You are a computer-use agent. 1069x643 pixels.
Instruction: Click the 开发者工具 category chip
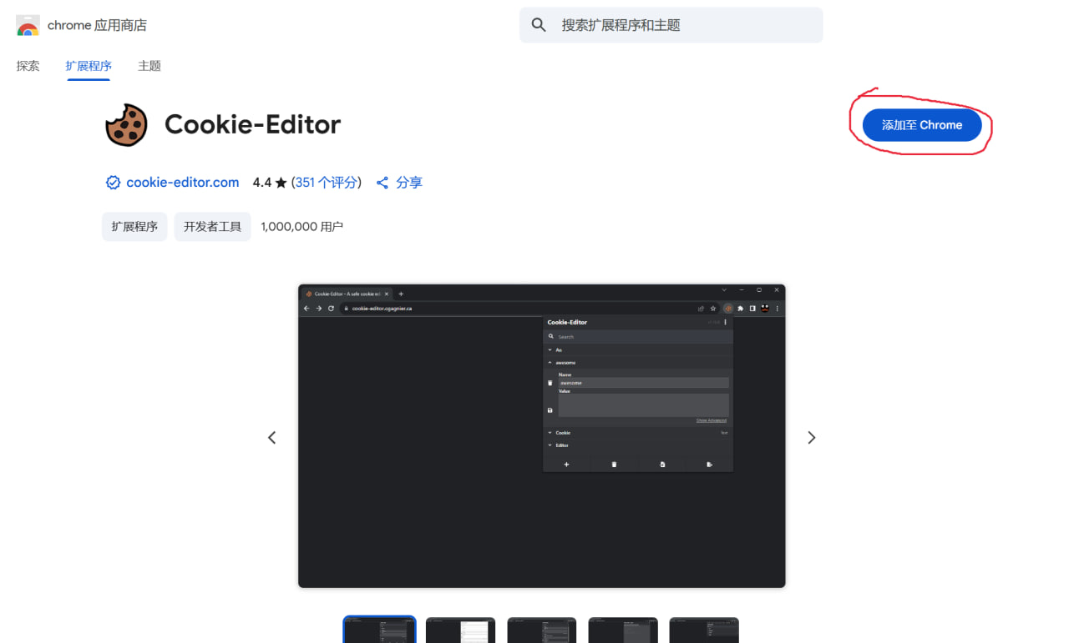[x=212, y=227]
